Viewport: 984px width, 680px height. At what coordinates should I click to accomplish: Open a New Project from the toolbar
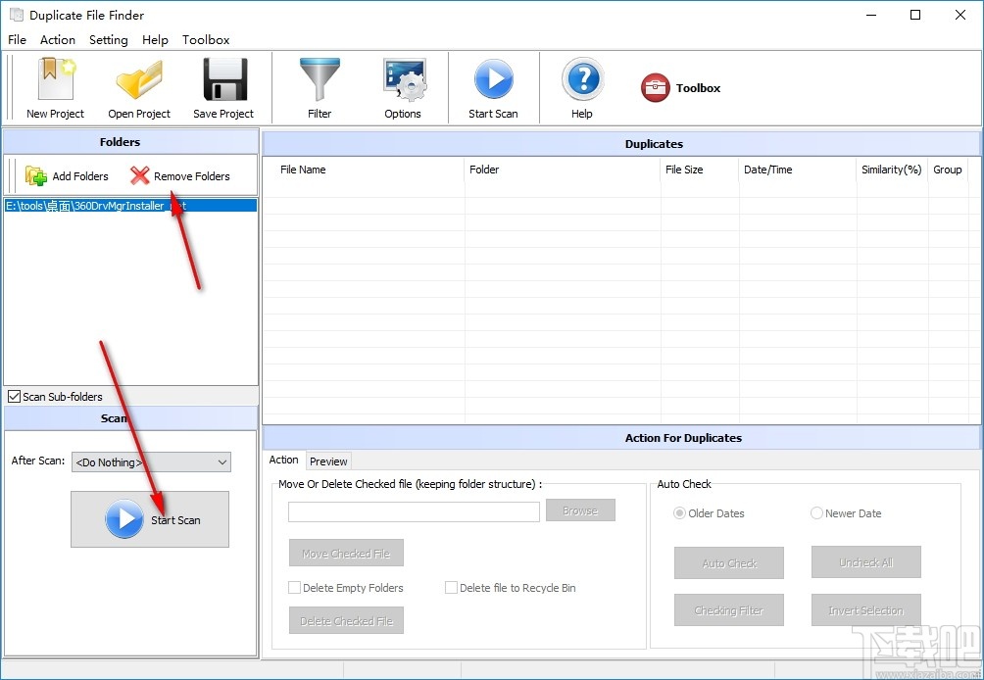coord(54,87)
